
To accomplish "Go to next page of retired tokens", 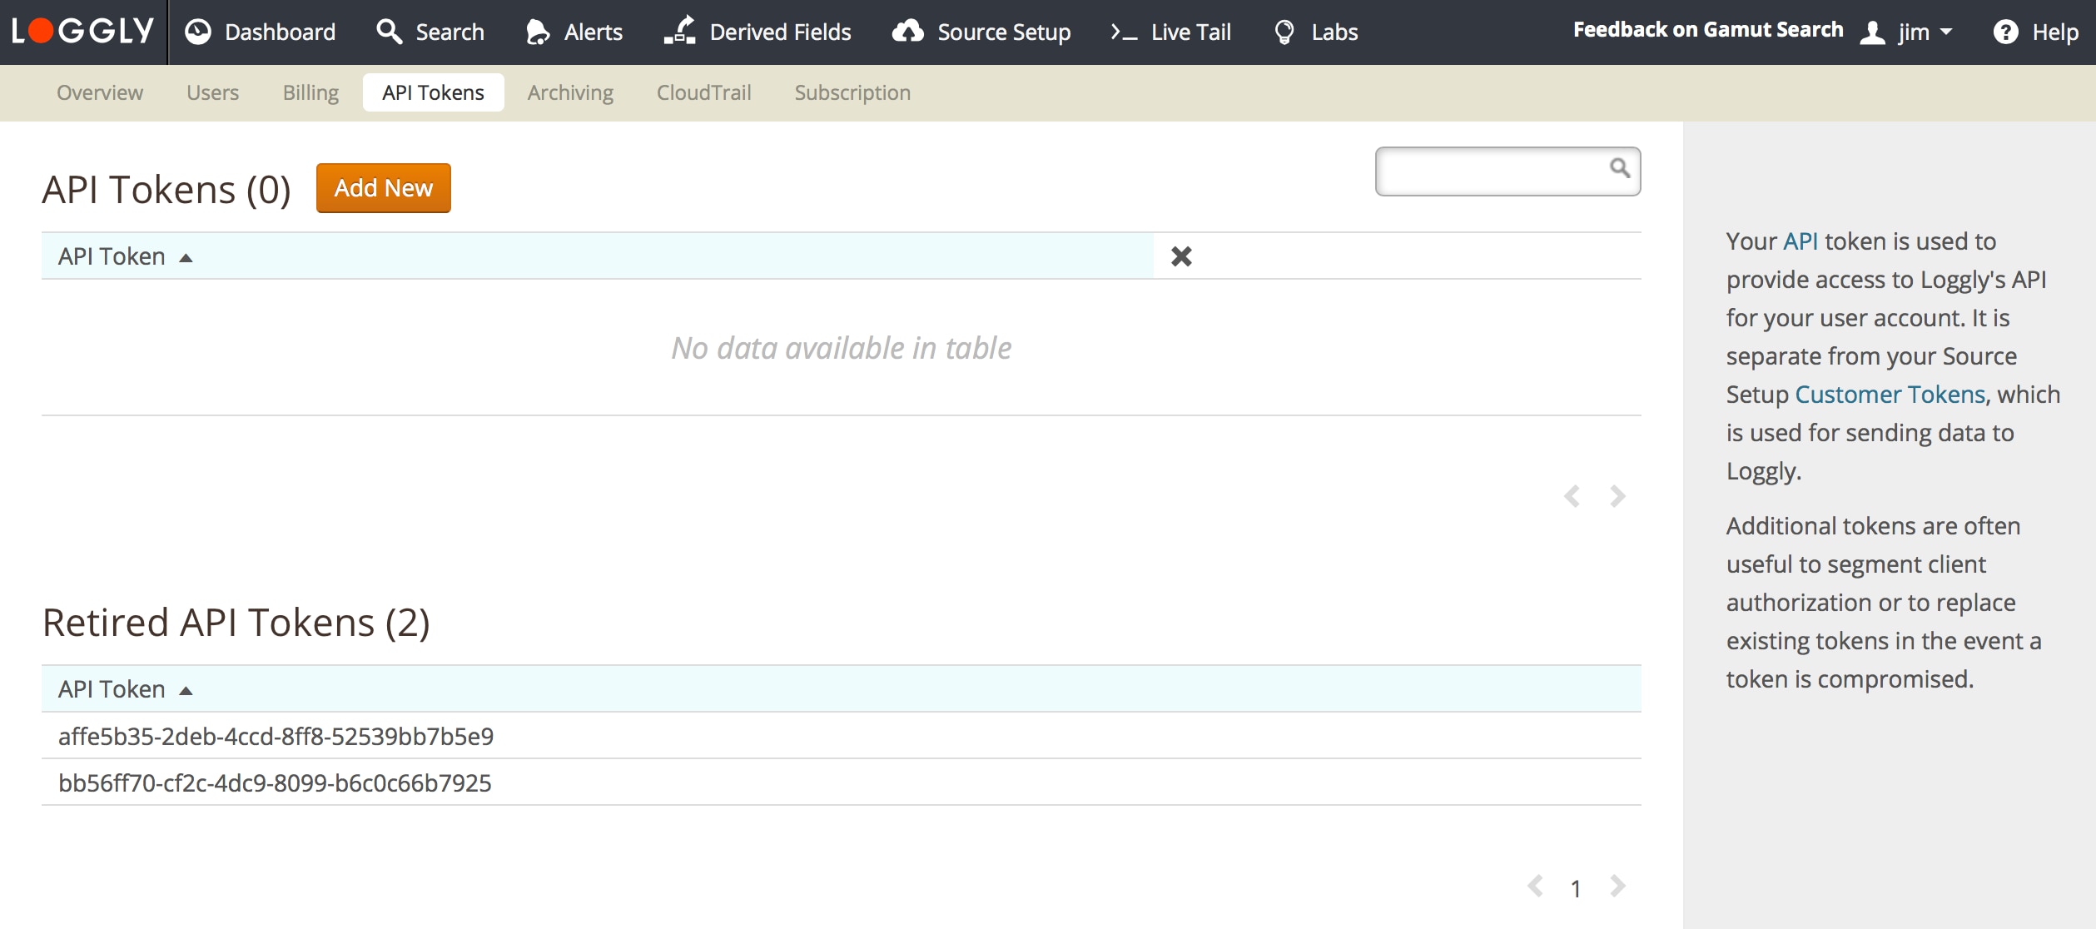I will click(1617, 886).
